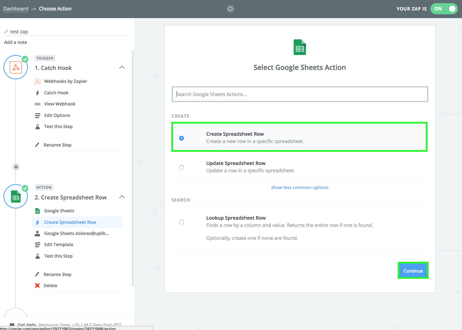The image size is (462, 330).
Task: Click the Search Google Sheets Actions field
Action: [300, 94]
